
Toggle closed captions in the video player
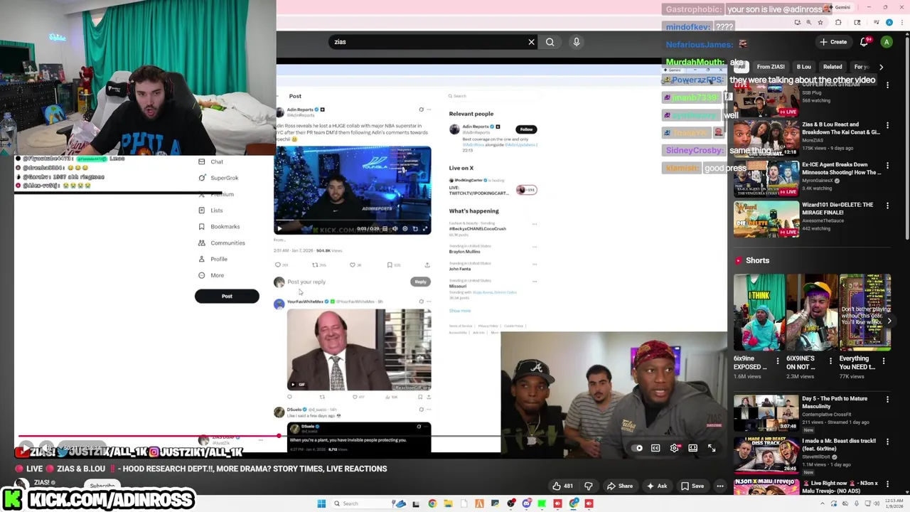click(x=655, y=448)
